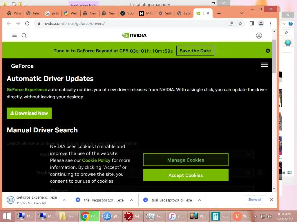Click page scrollbar up arrow

point(274,32)
